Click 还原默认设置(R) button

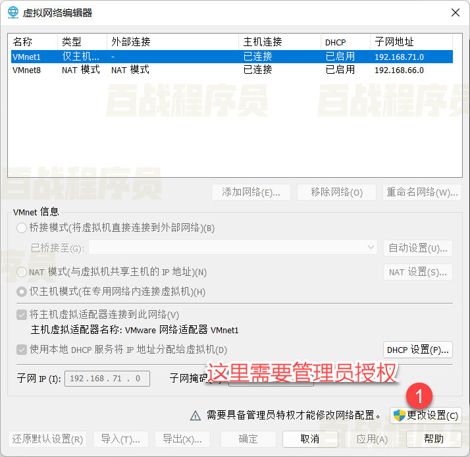(x=47, y=439)
